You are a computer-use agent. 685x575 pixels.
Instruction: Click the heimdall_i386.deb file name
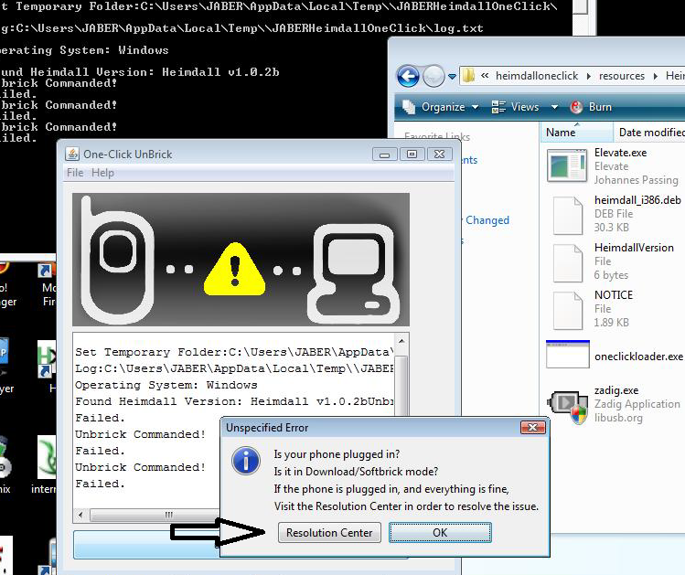click(x=637, y=200)
